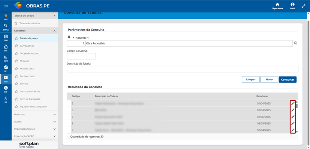Open the Perfil user icon
Viewport: 310px width, 149px height.
pos(292,4)
